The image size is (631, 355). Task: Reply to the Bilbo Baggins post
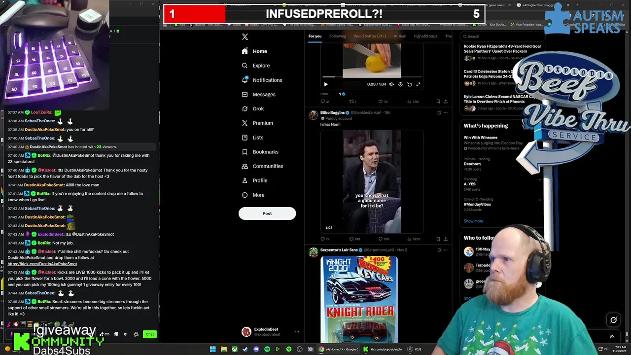(x=325, y=239)
